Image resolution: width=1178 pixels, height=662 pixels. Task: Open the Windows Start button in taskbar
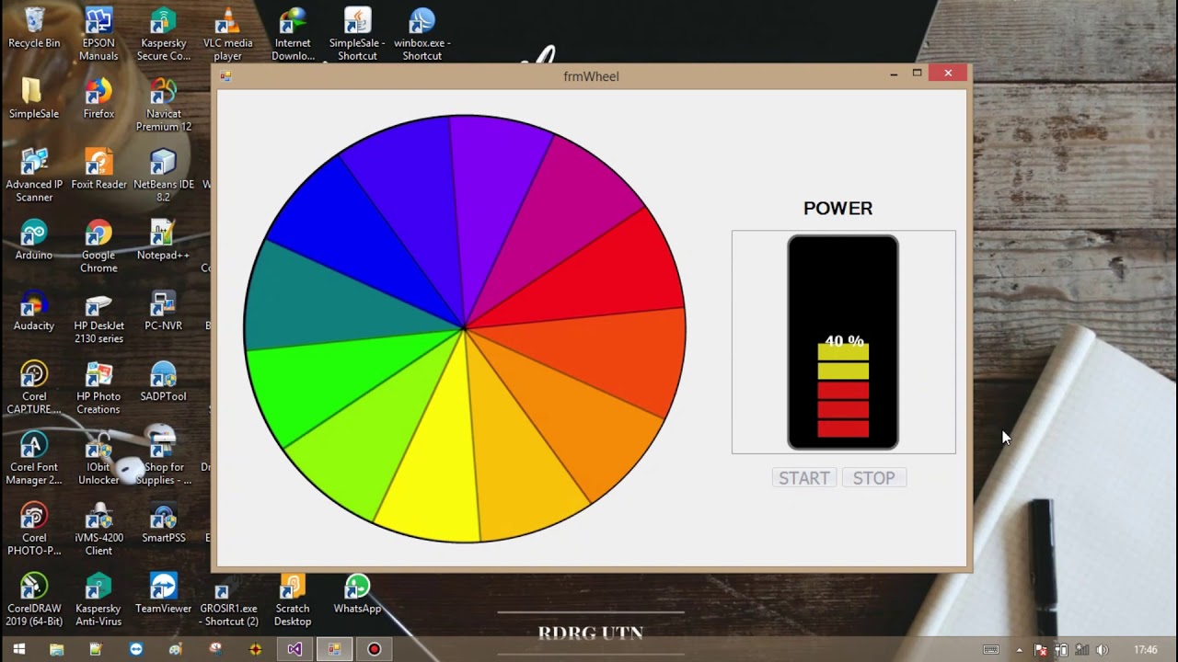click(18, 649)
